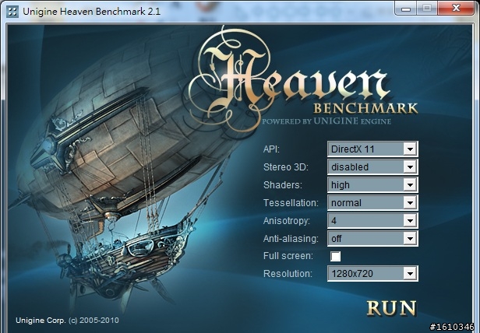Viewport: 480px width, 333px height.
Task: Open the Anisotropy dropdown showing 4
Action: click(x=372, y=220)
